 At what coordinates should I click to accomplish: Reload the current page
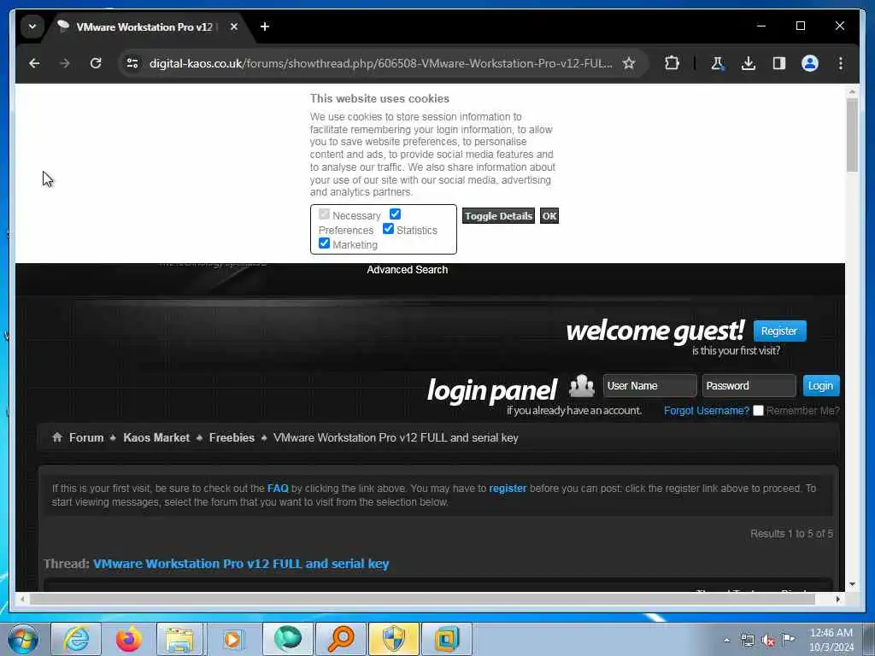tap(96, 63)
